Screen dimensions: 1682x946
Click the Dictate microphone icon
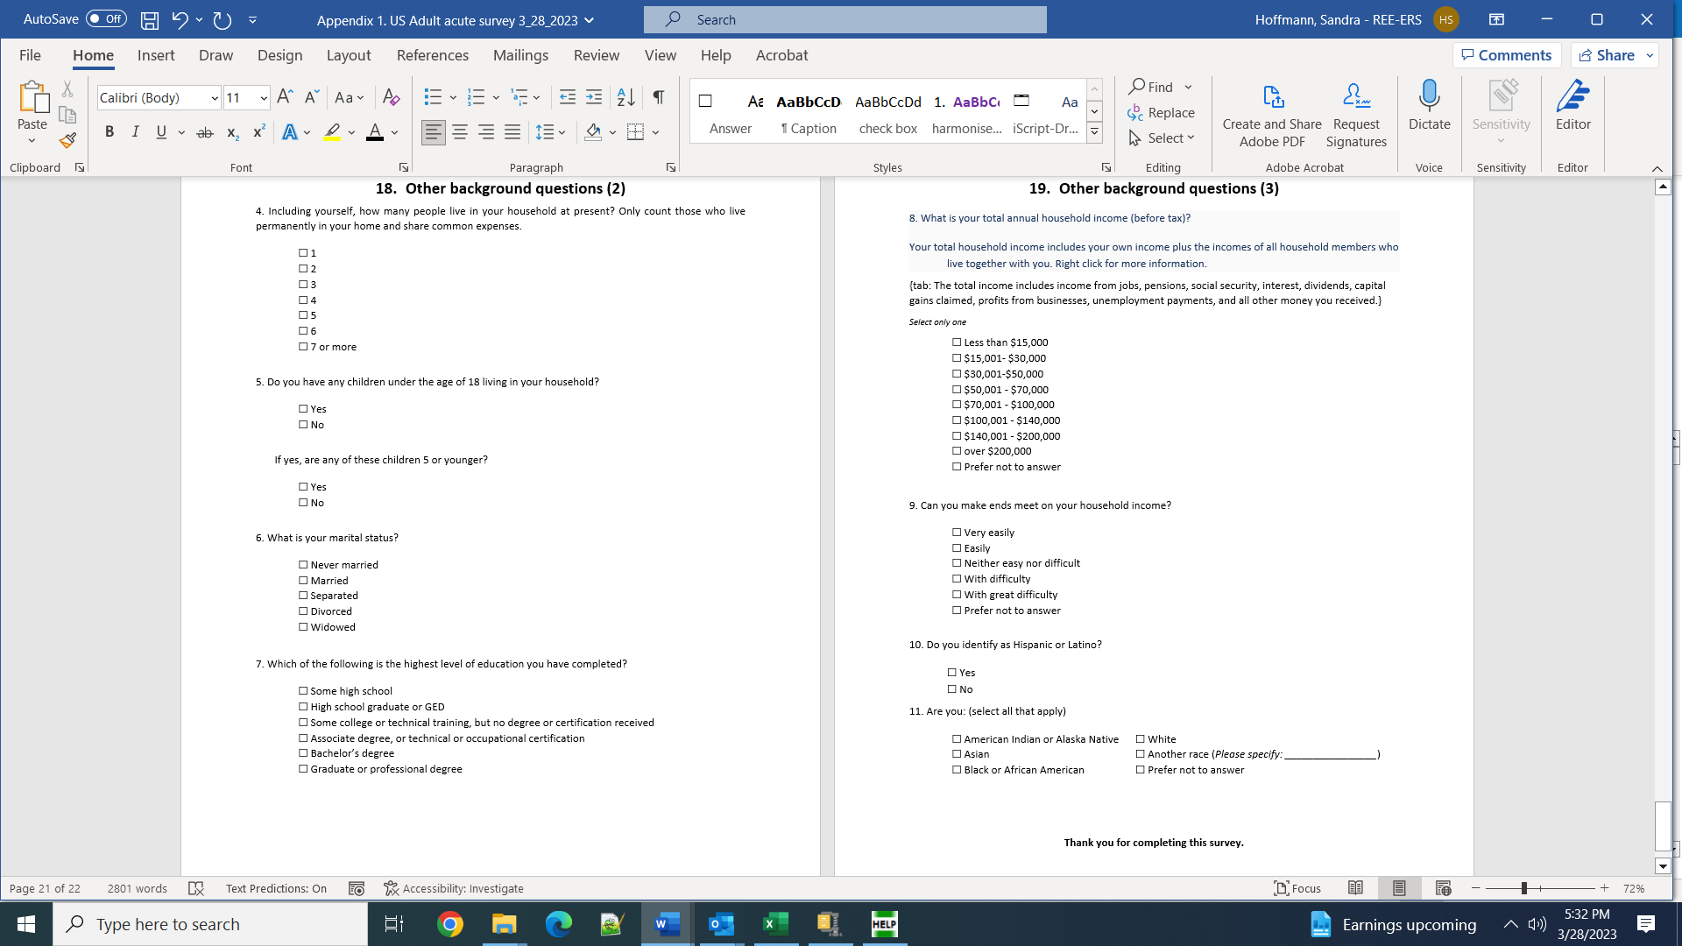click(x=1429, y=96)
